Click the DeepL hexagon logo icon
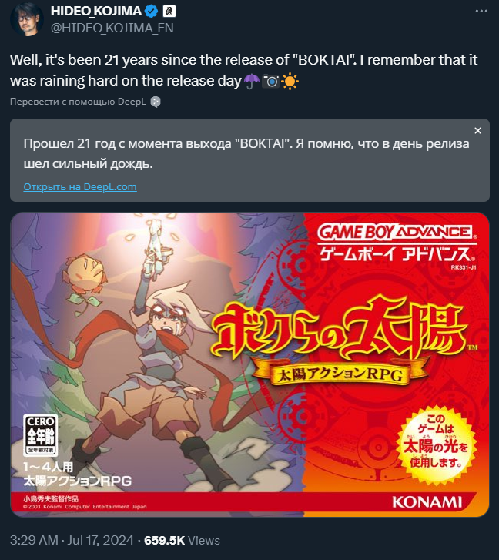 [x=156, y=102]
